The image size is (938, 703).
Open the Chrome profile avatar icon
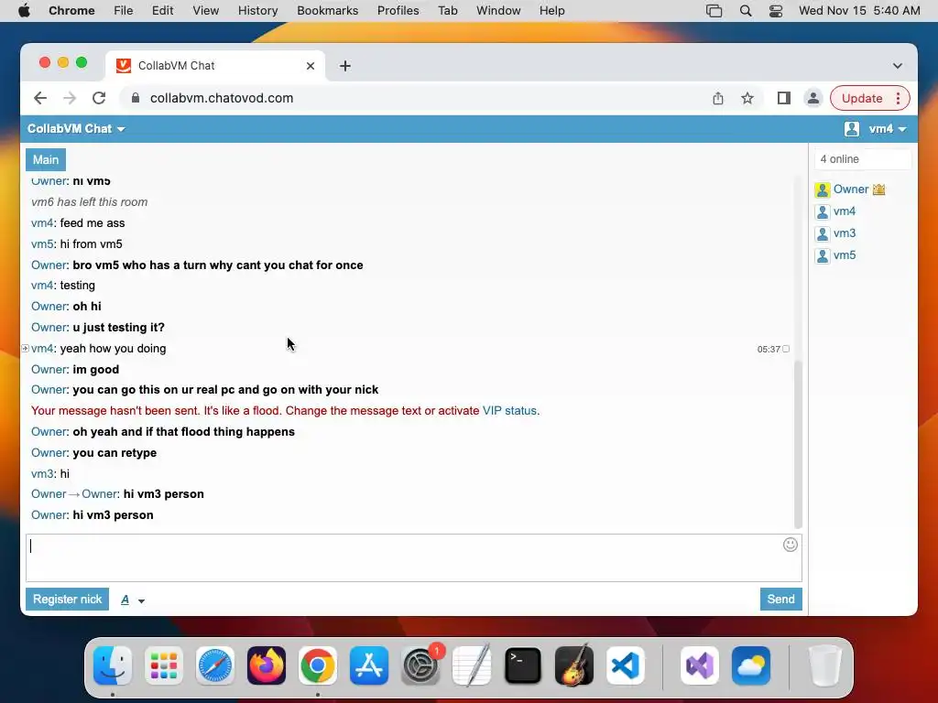[813, 98]
